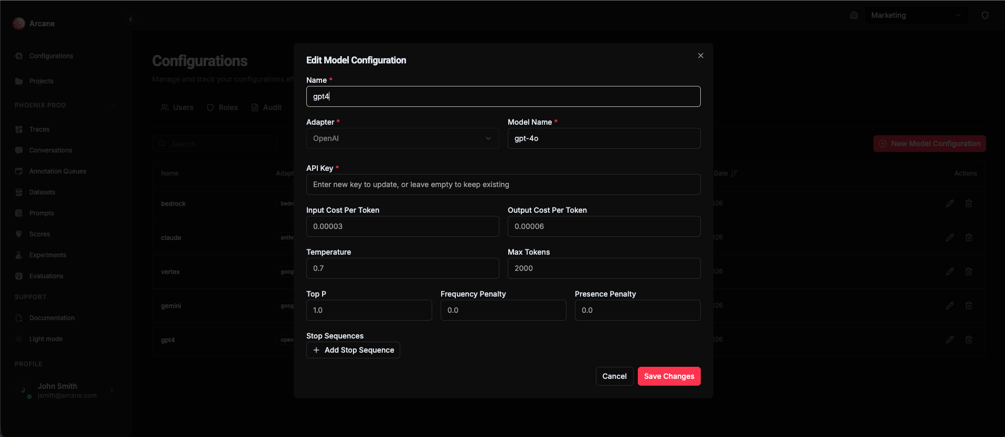Image resolution: width=1005 pixels, height=437 pixels.
Task: Click the Input Cost Per Token field
Action: click(403, 226)
